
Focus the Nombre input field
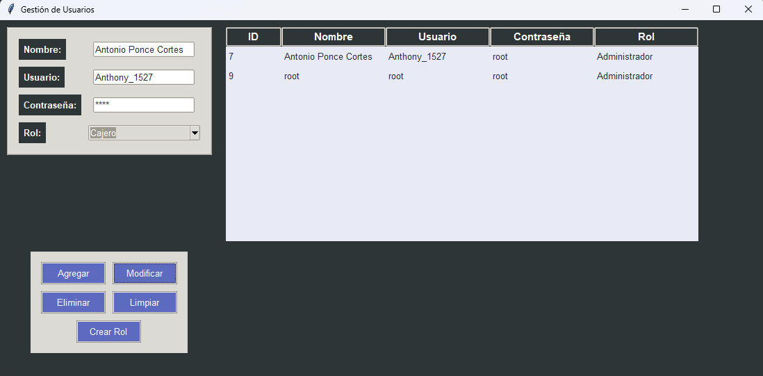[144, 49]
